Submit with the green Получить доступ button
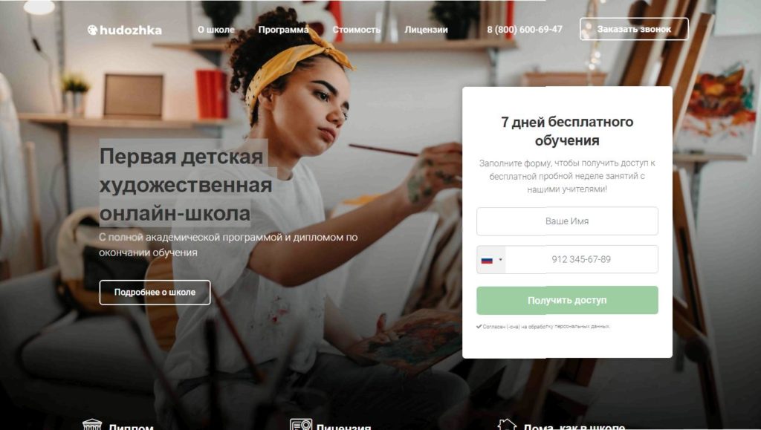 (x=567, y=301)
